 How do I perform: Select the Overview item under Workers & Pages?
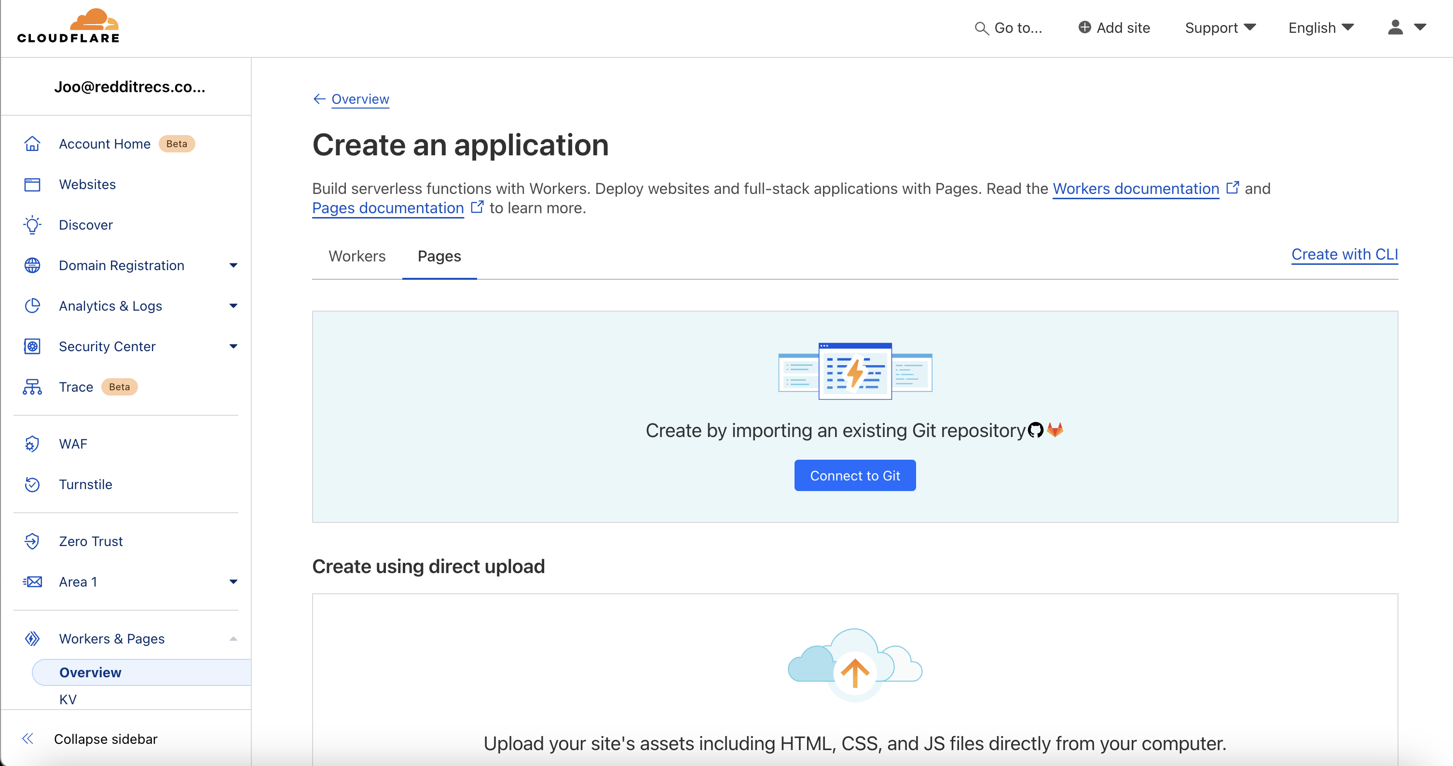141,672
